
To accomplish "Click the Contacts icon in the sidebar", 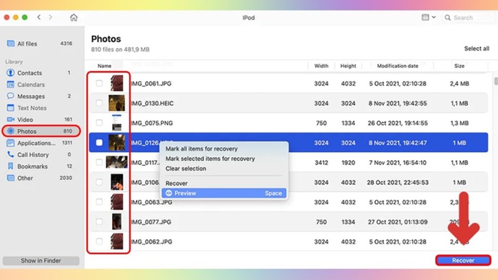I will [11, 73].
